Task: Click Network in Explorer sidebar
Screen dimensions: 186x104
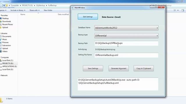Action: tap(4, 75)
